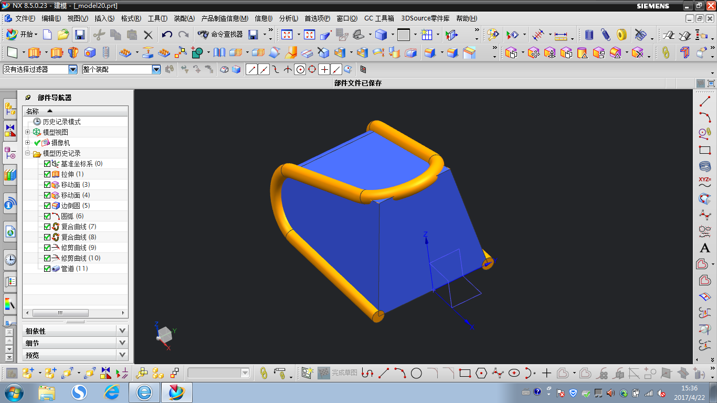Open the 编辑(E) menu
This screenshot has width=717, height=403.
51,18
